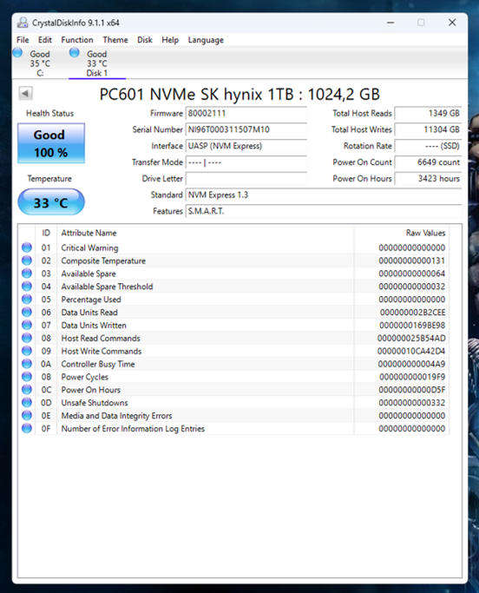Click status orb for Power On Hours attribute
The width and height of the screenshot is (479, 593).
point(27,390)
